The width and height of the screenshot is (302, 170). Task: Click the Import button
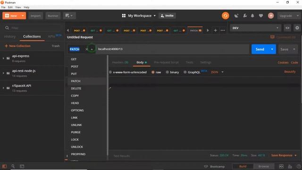[36, 16]
